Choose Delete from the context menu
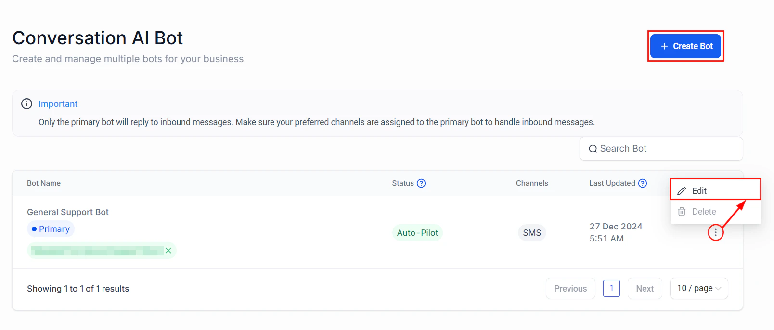Image resolution: width=774 pixels, height=330 pixels. pos(703,211)
